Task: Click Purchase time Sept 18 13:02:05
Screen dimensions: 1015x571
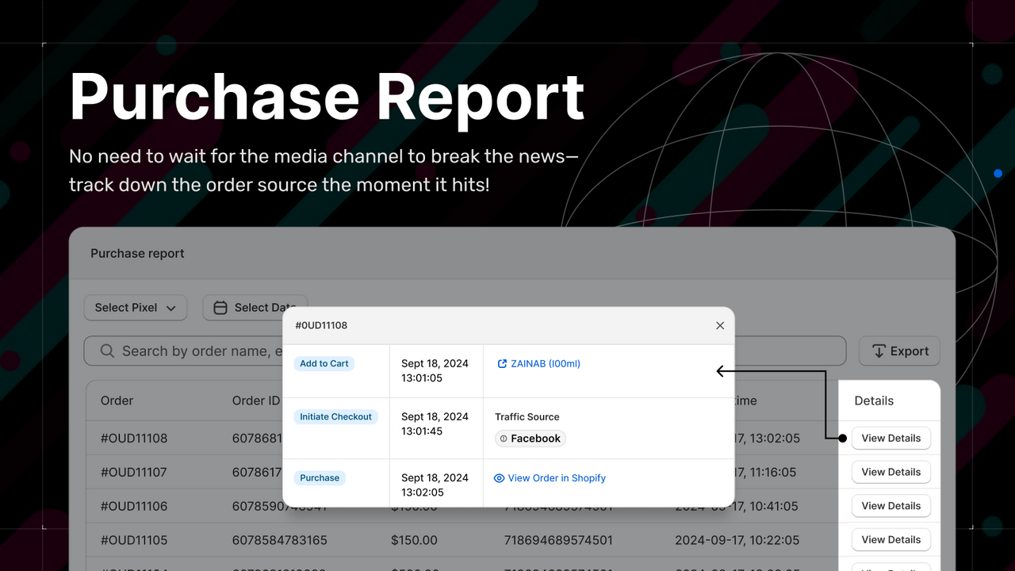Action: coord(435,485)
